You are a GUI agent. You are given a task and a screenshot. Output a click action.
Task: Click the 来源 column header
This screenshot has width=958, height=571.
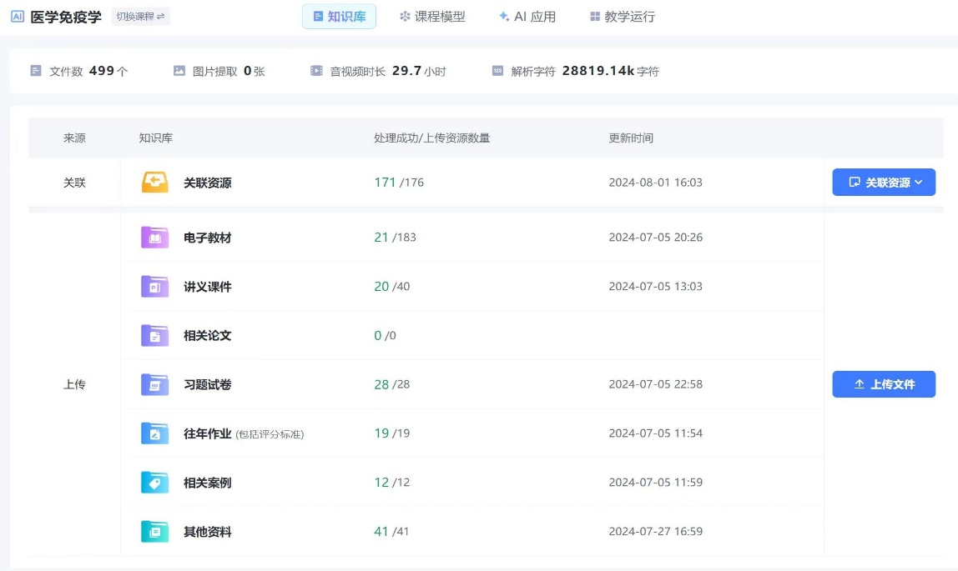[x=74, y=138]
